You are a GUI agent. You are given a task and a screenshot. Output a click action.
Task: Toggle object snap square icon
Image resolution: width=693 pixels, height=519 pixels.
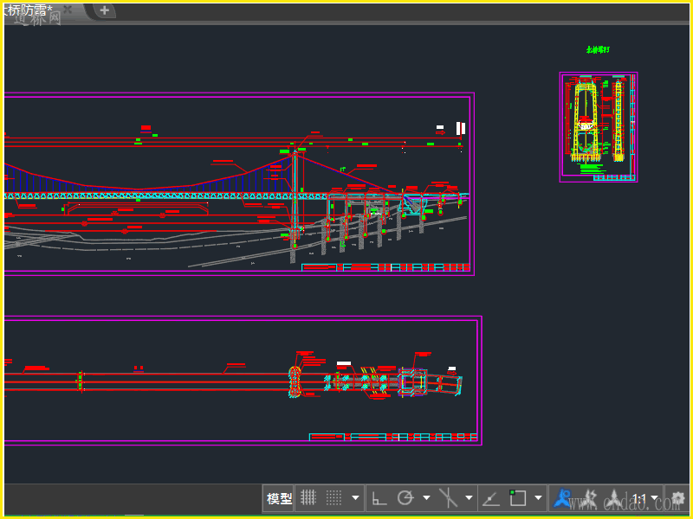pos(517,498)
